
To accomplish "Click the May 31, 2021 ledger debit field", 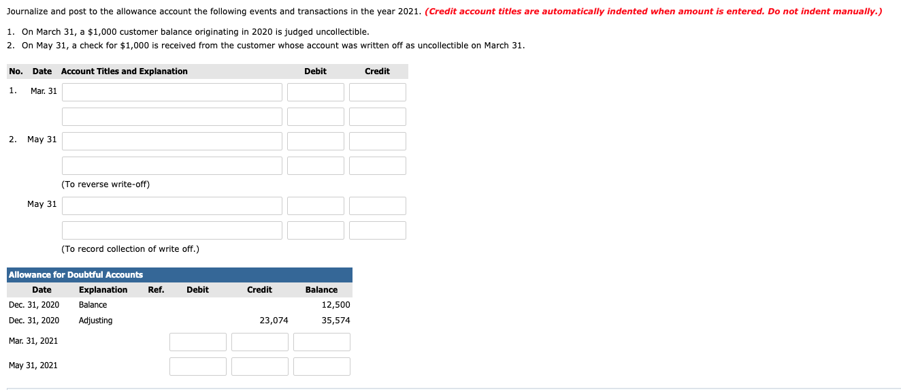I will [x=198, y=366].
